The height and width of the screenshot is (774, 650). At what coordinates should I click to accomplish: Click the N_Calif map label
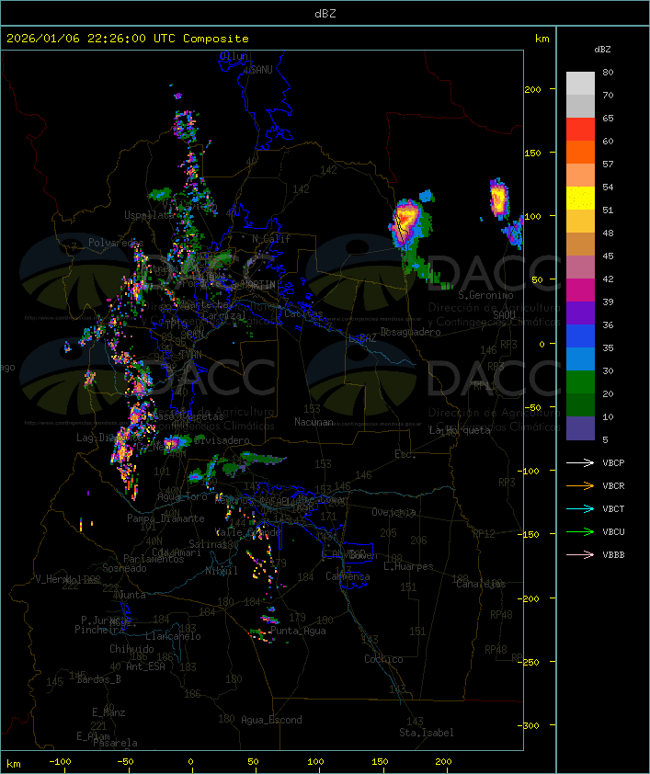[271, 239]
